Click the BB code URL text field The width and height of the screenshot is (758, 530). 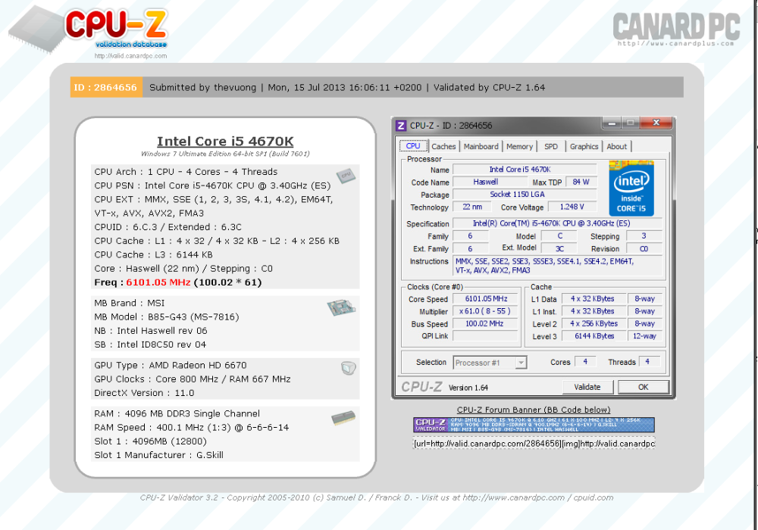(x=534, y=443)
